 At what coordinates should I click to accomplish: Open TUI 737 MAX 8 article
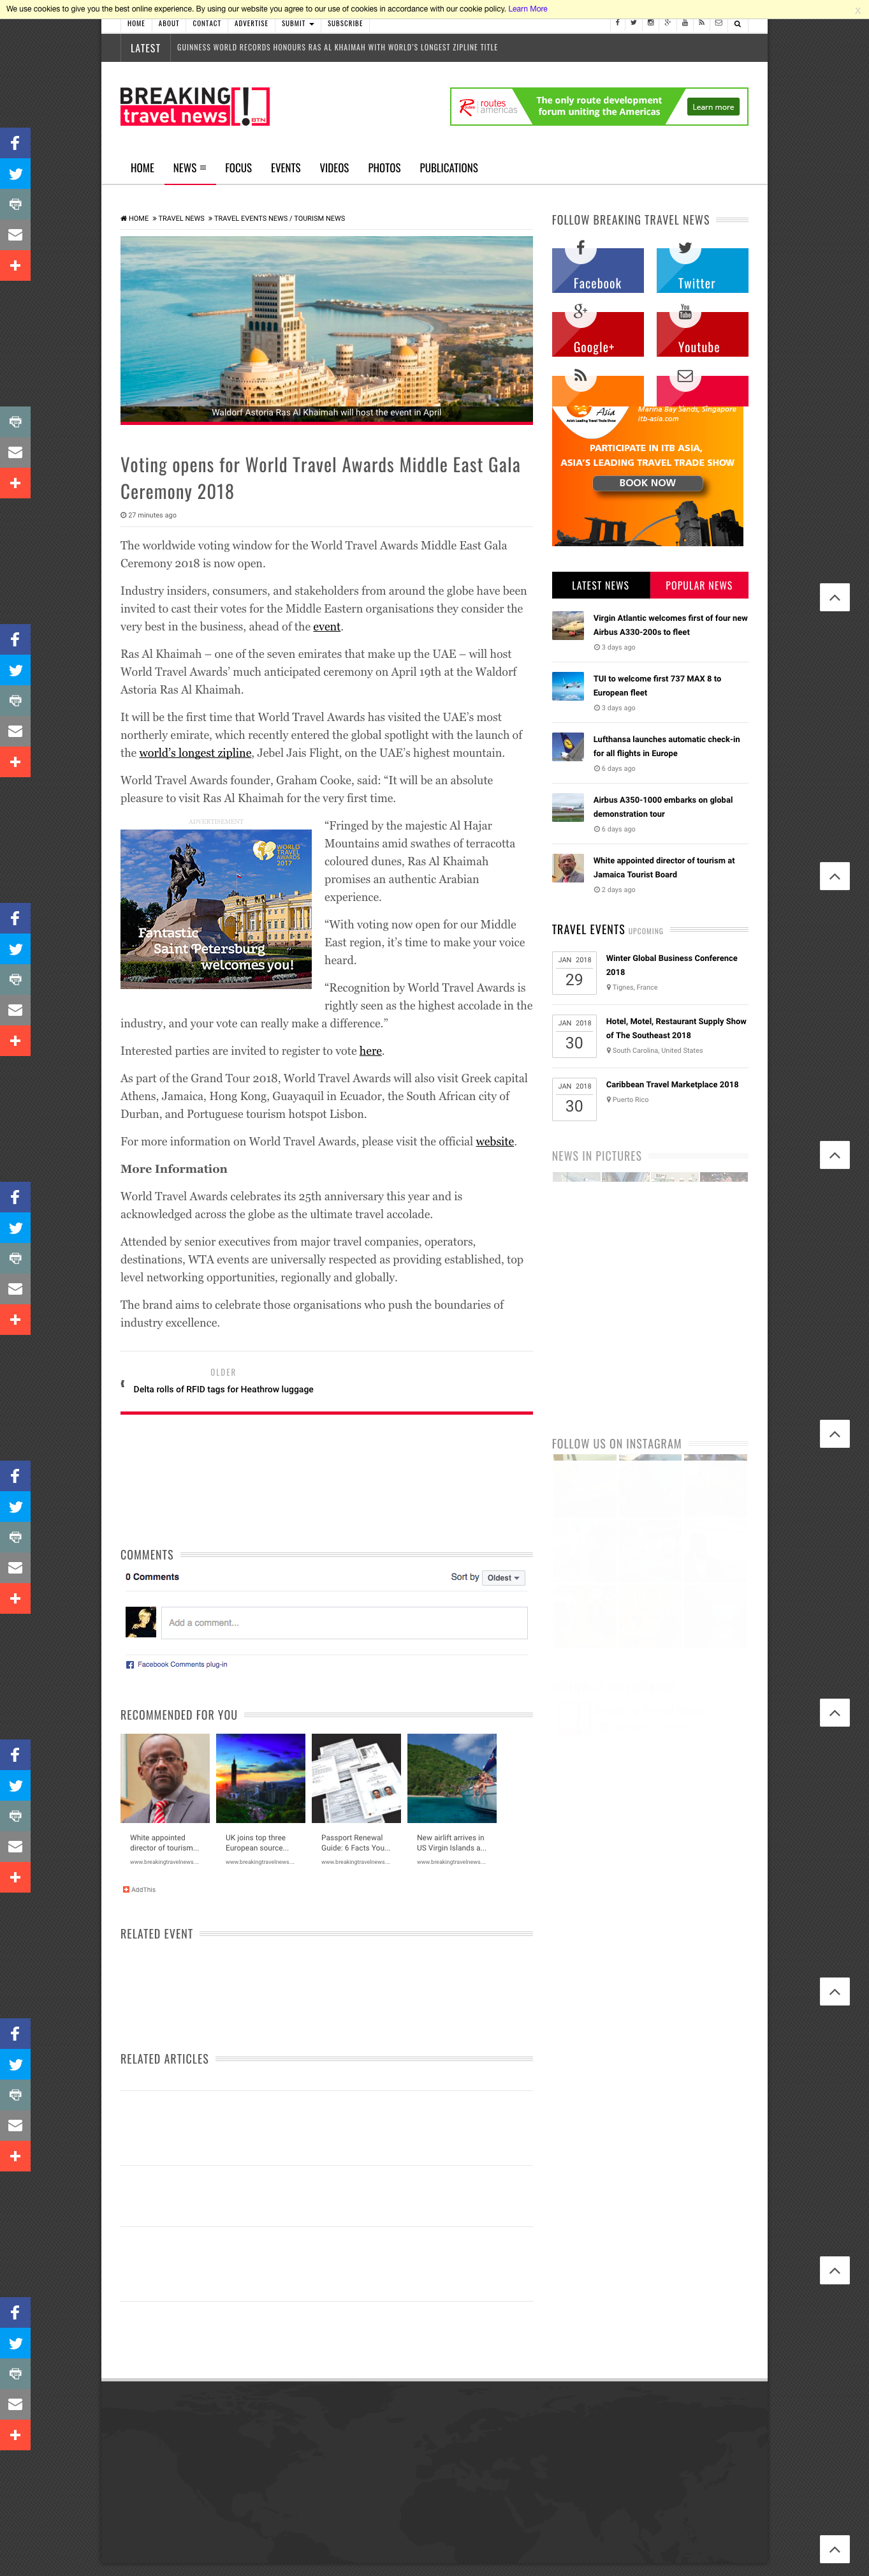(657, 685)
